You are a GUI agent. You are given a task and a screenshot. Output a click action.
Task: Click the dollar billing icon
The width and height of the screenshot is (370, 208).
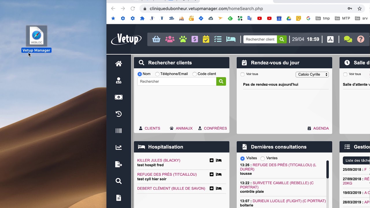pos(194,39)
